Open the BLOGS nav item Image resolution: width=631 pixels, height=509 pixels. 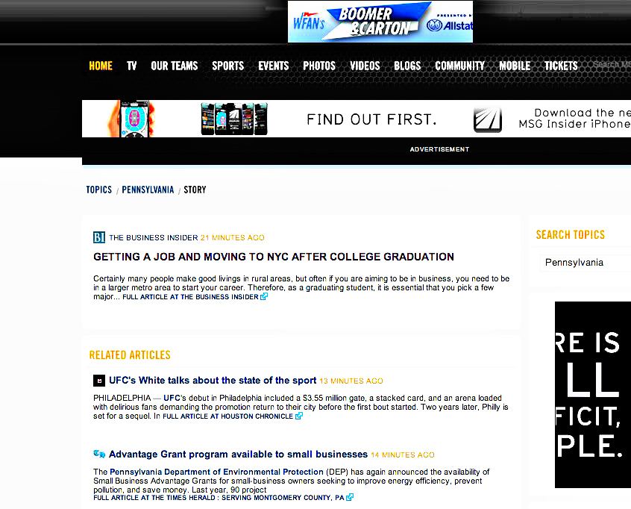click(407, 66)
